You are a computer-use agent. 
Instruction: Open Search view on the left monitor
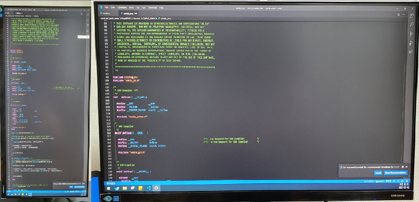88,20
